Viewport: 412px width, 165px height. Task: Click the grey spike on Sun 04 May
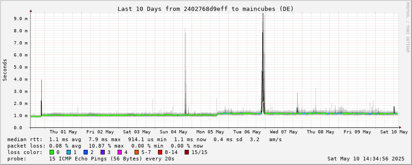click(x=185, y=71)
